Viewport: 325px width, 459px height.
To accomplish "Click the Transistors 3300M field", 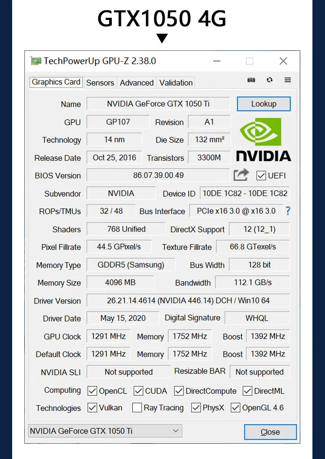I will click(209, 157).
